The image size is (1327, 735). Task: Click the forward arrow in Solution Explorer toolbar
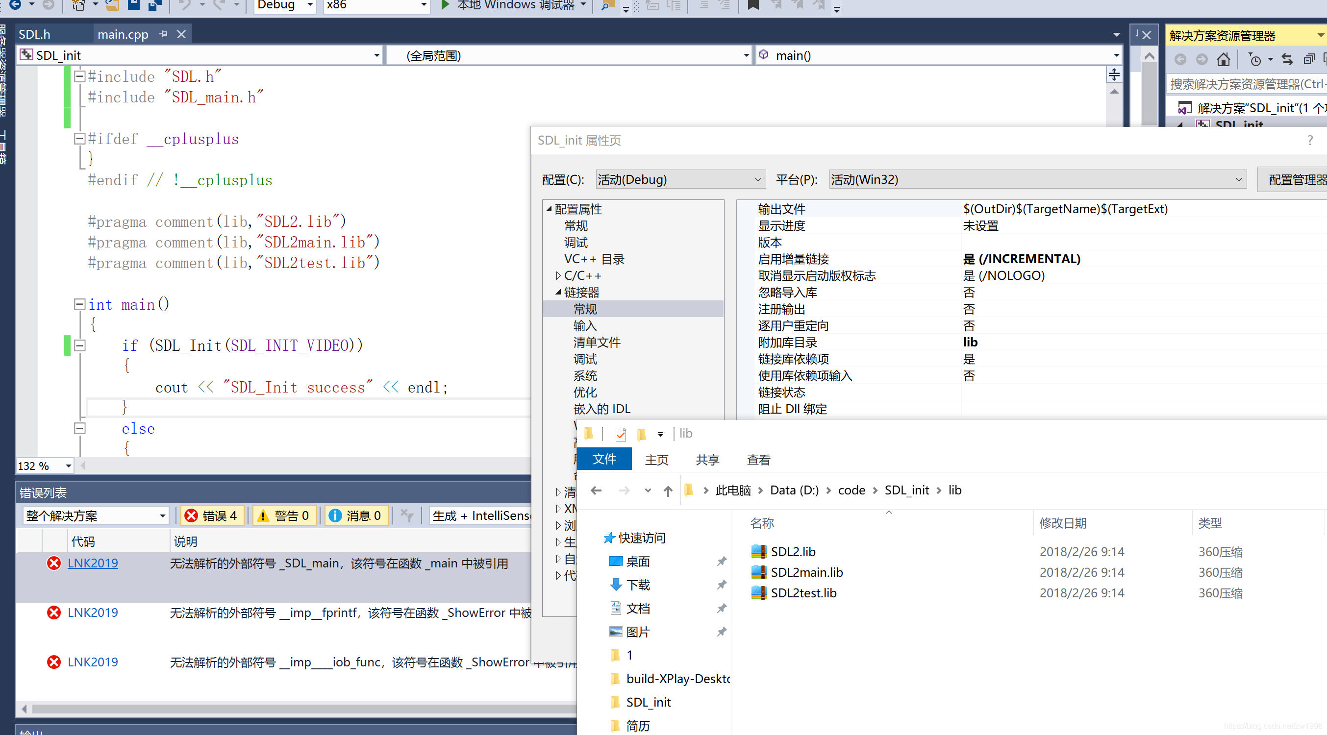click(1202, 60)
